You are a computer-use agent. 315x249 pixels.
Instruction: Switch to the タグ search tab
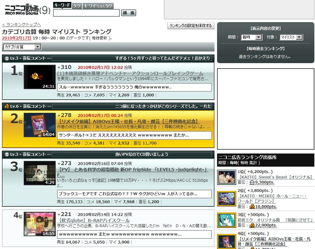[x=77, y=6]
